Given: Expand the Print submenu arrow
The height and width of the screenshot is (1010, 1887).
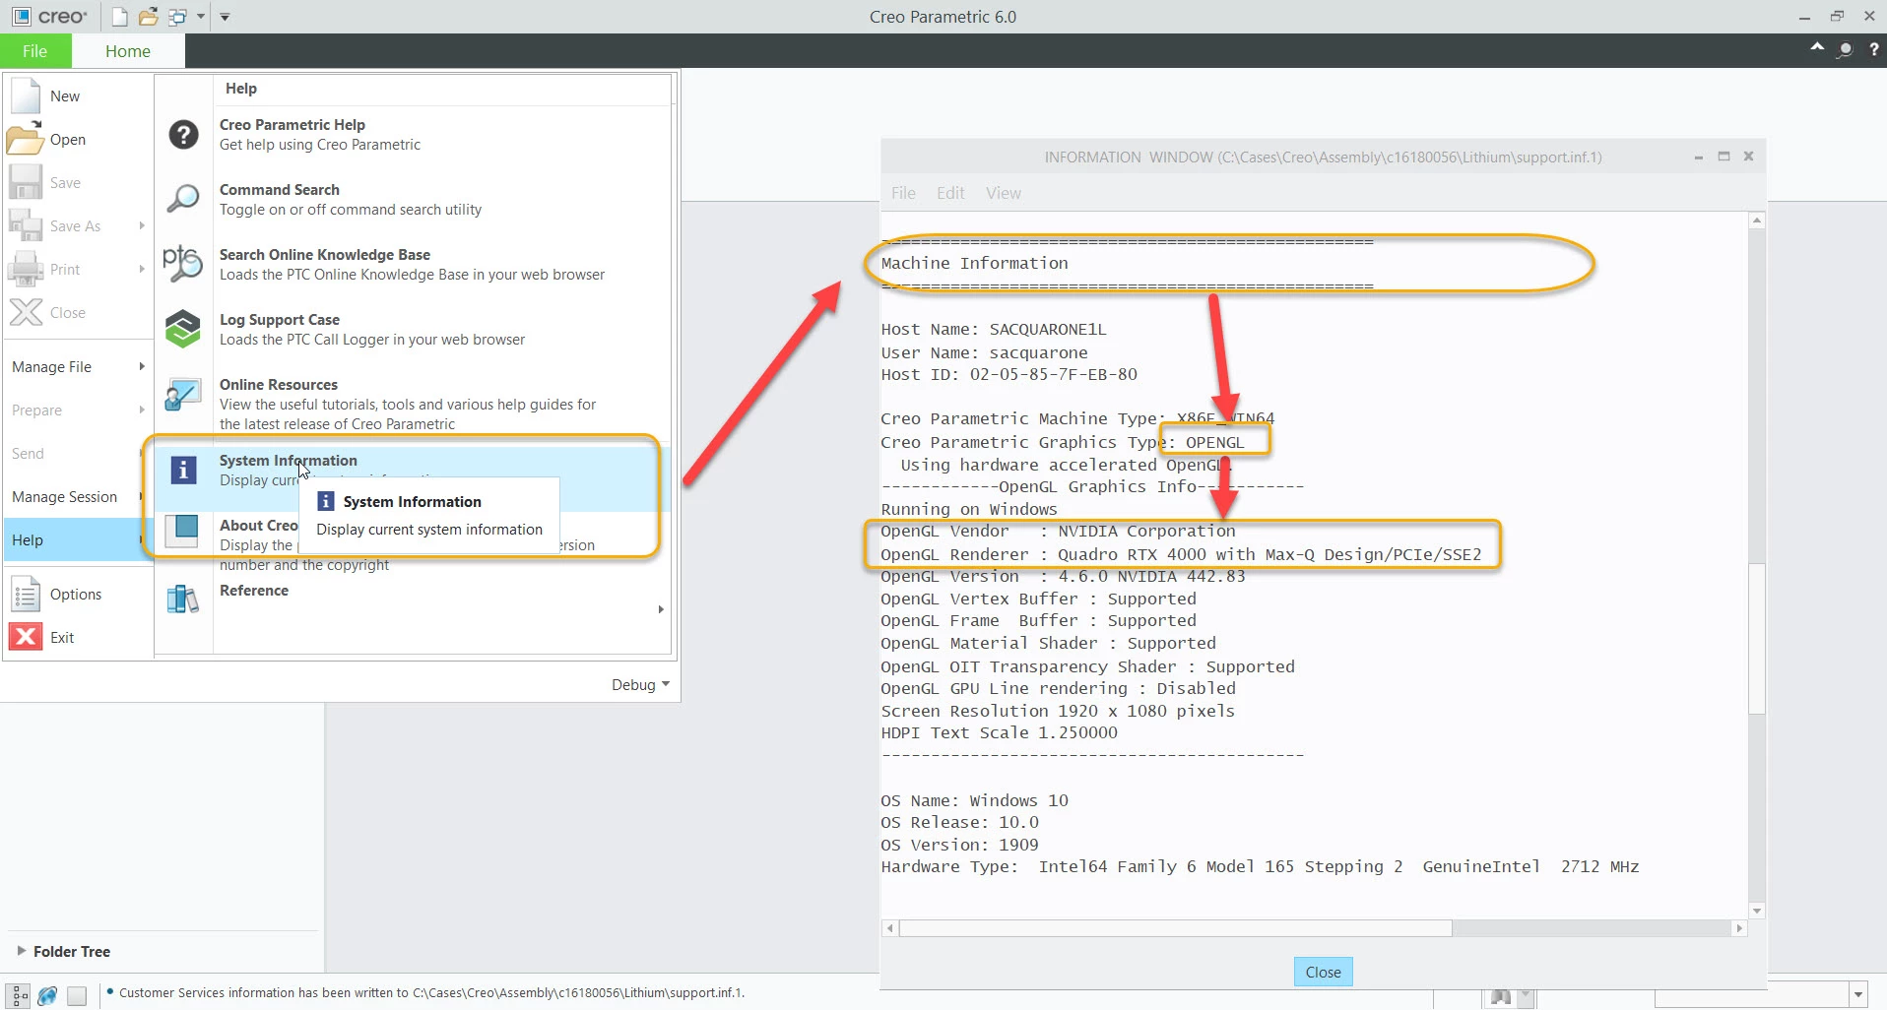Looking at the screenshot, I should 142,269.
